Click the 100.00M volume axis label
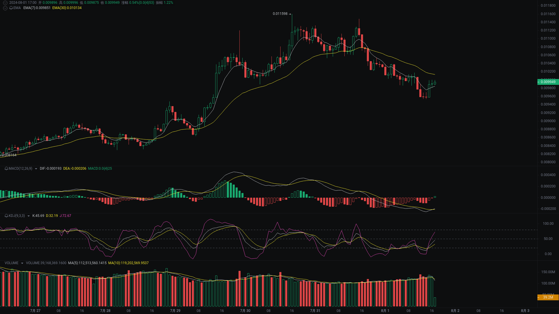This screenshot has height=314, width=559. [x=548, y=283]
